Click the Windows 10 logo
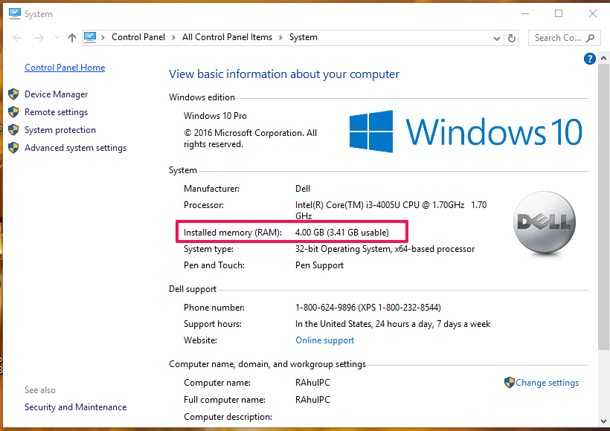The width and height of the screenshot is (610, 431). 466,132
